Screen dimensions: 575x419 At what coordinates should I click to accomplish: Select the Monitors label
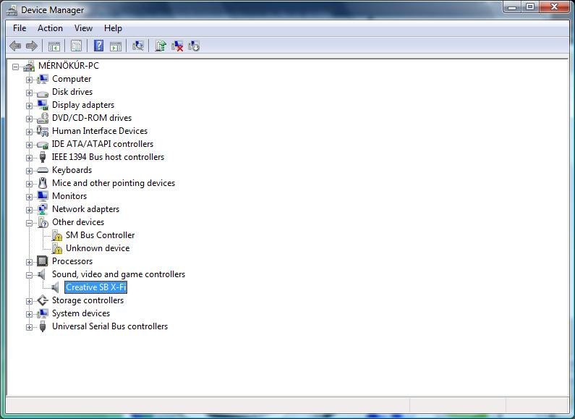pos(69,196)
